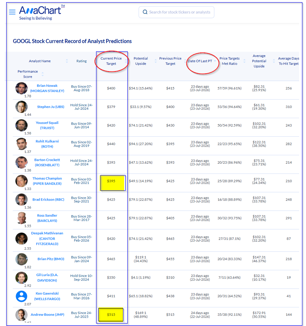Sort by Performance Score arrows
The image size is (306, 326).
pos(43,74)
